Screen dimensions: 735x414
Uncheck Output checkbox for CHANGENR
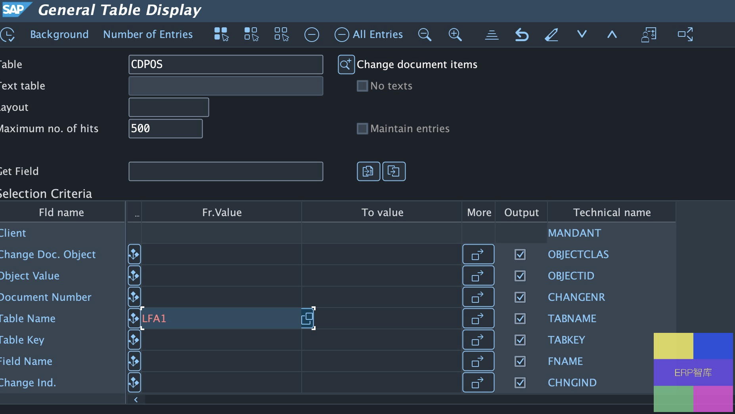coord(520,297)
